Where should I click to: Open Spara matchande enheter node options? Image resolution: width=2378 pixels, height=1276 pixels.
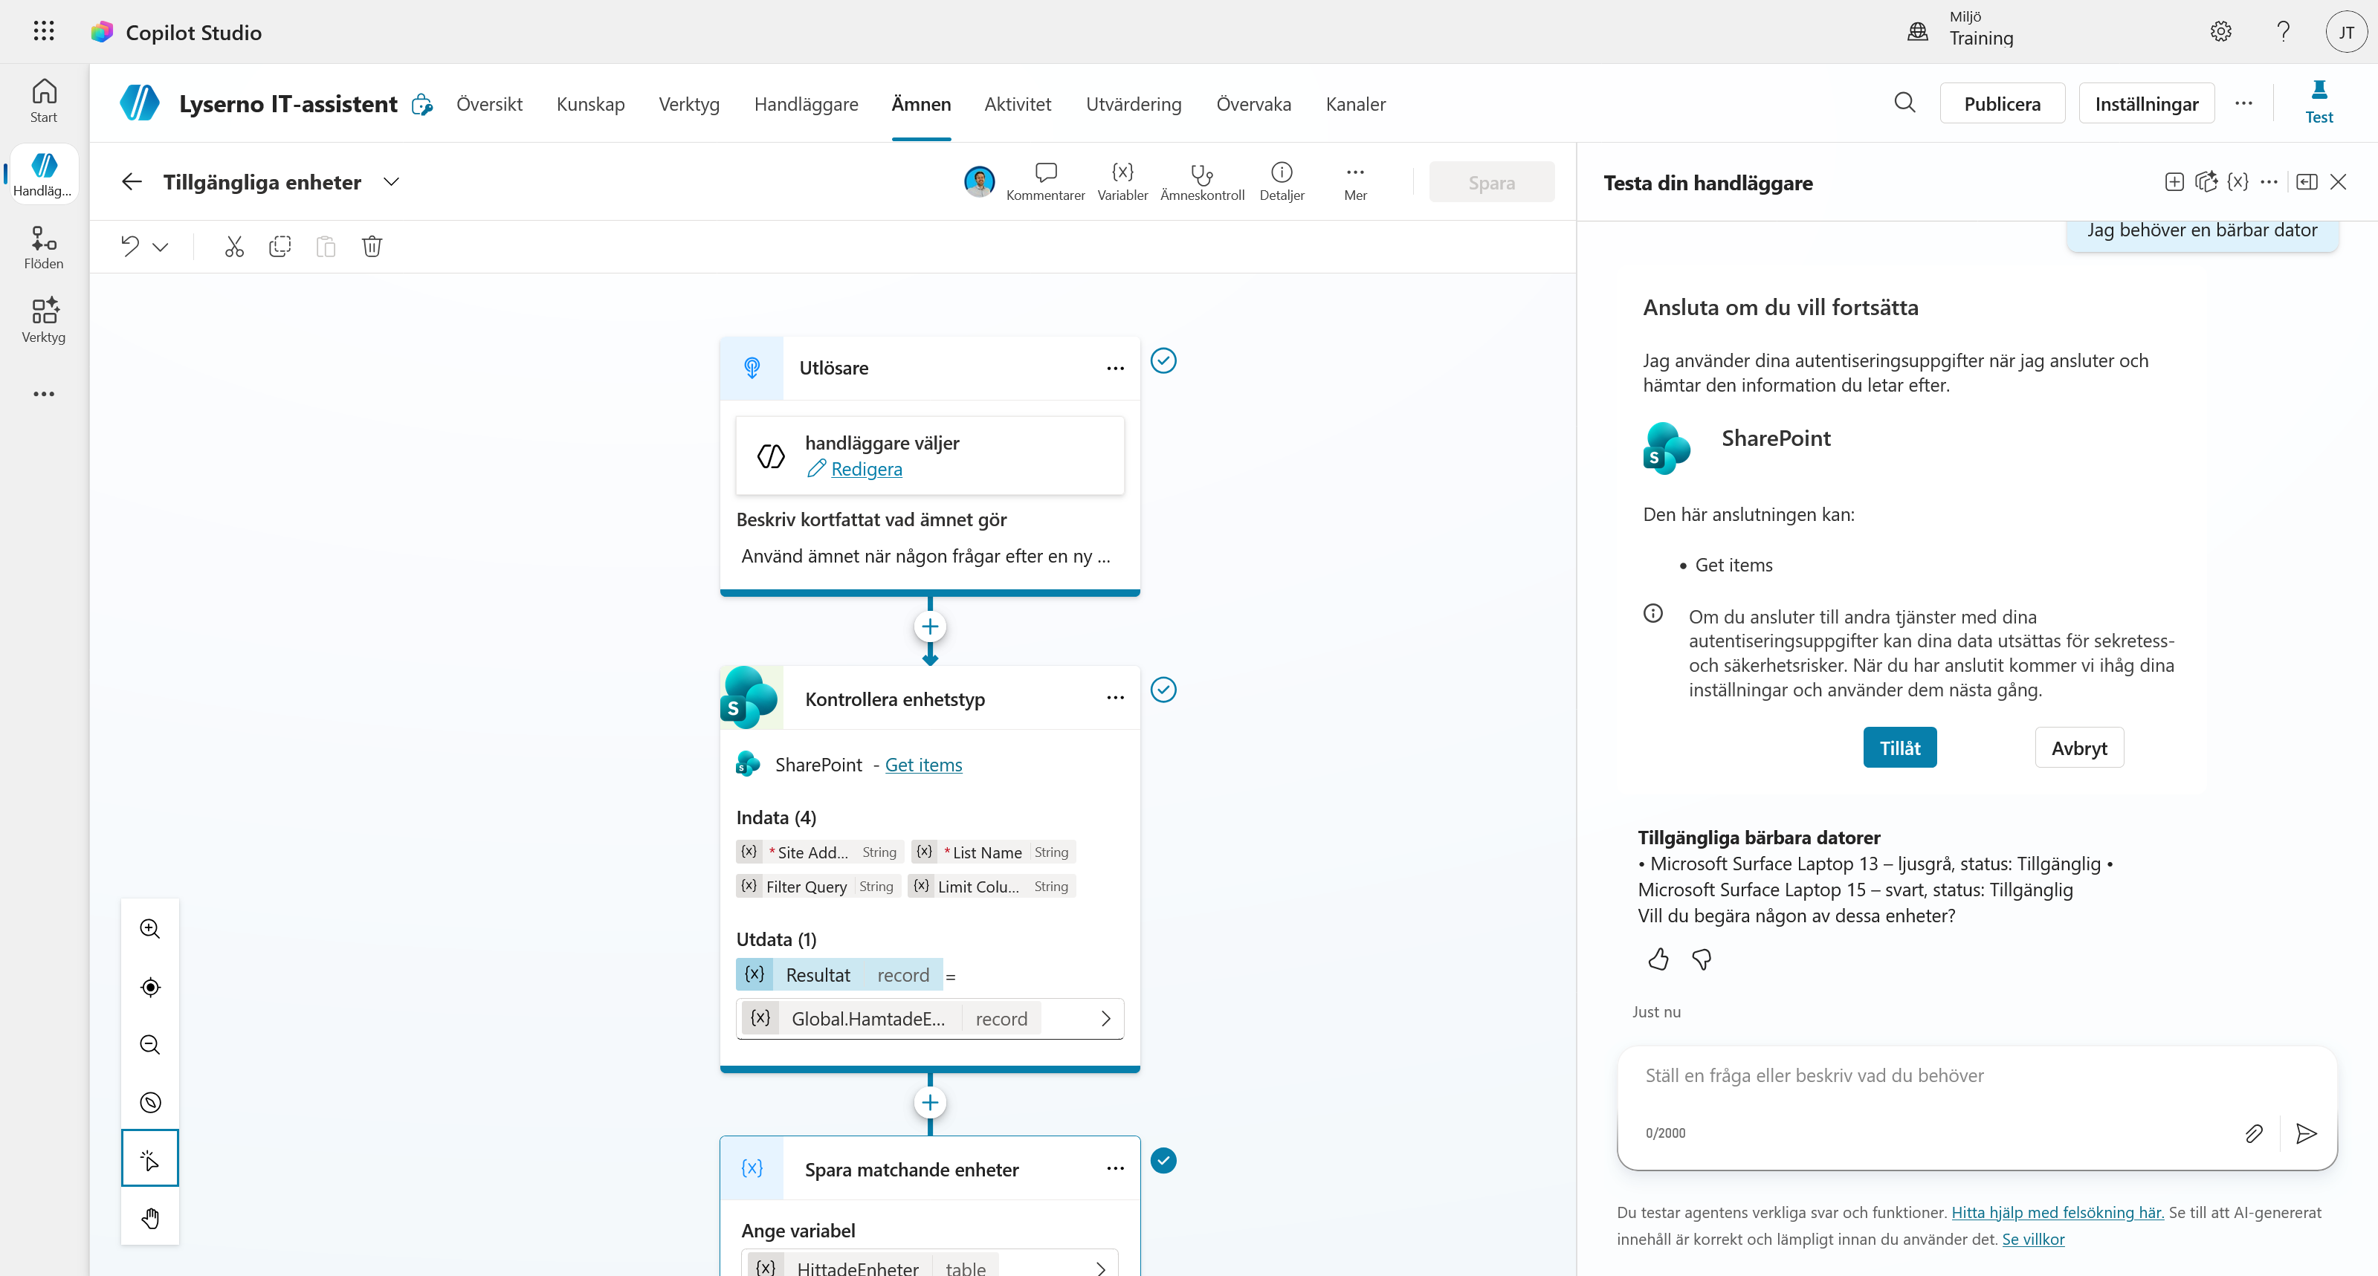[1115, 1168]
